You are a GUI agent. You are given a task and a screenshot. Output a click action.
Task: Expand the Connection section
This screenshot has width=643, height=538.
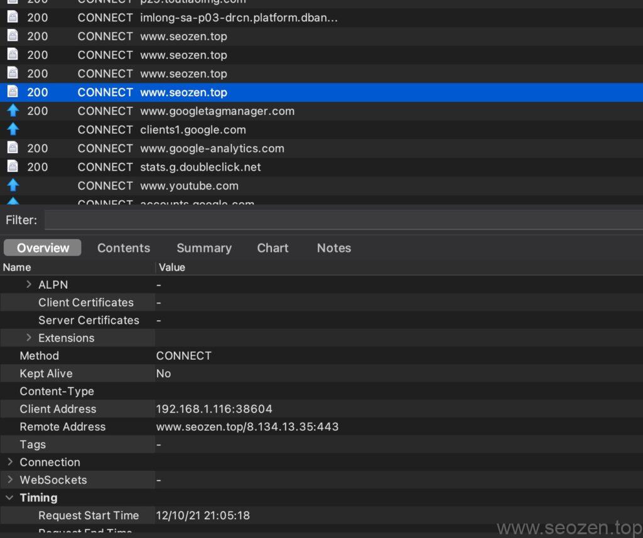10,462
